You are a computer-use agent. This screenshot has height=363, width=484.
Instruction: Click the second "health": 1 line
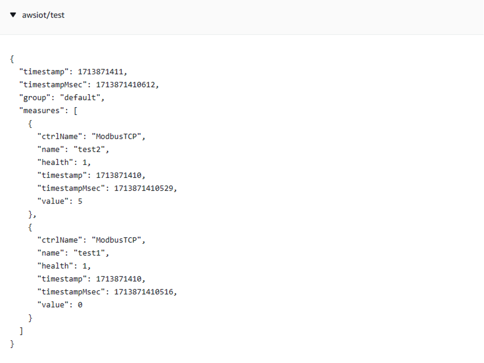pos(64,266)
